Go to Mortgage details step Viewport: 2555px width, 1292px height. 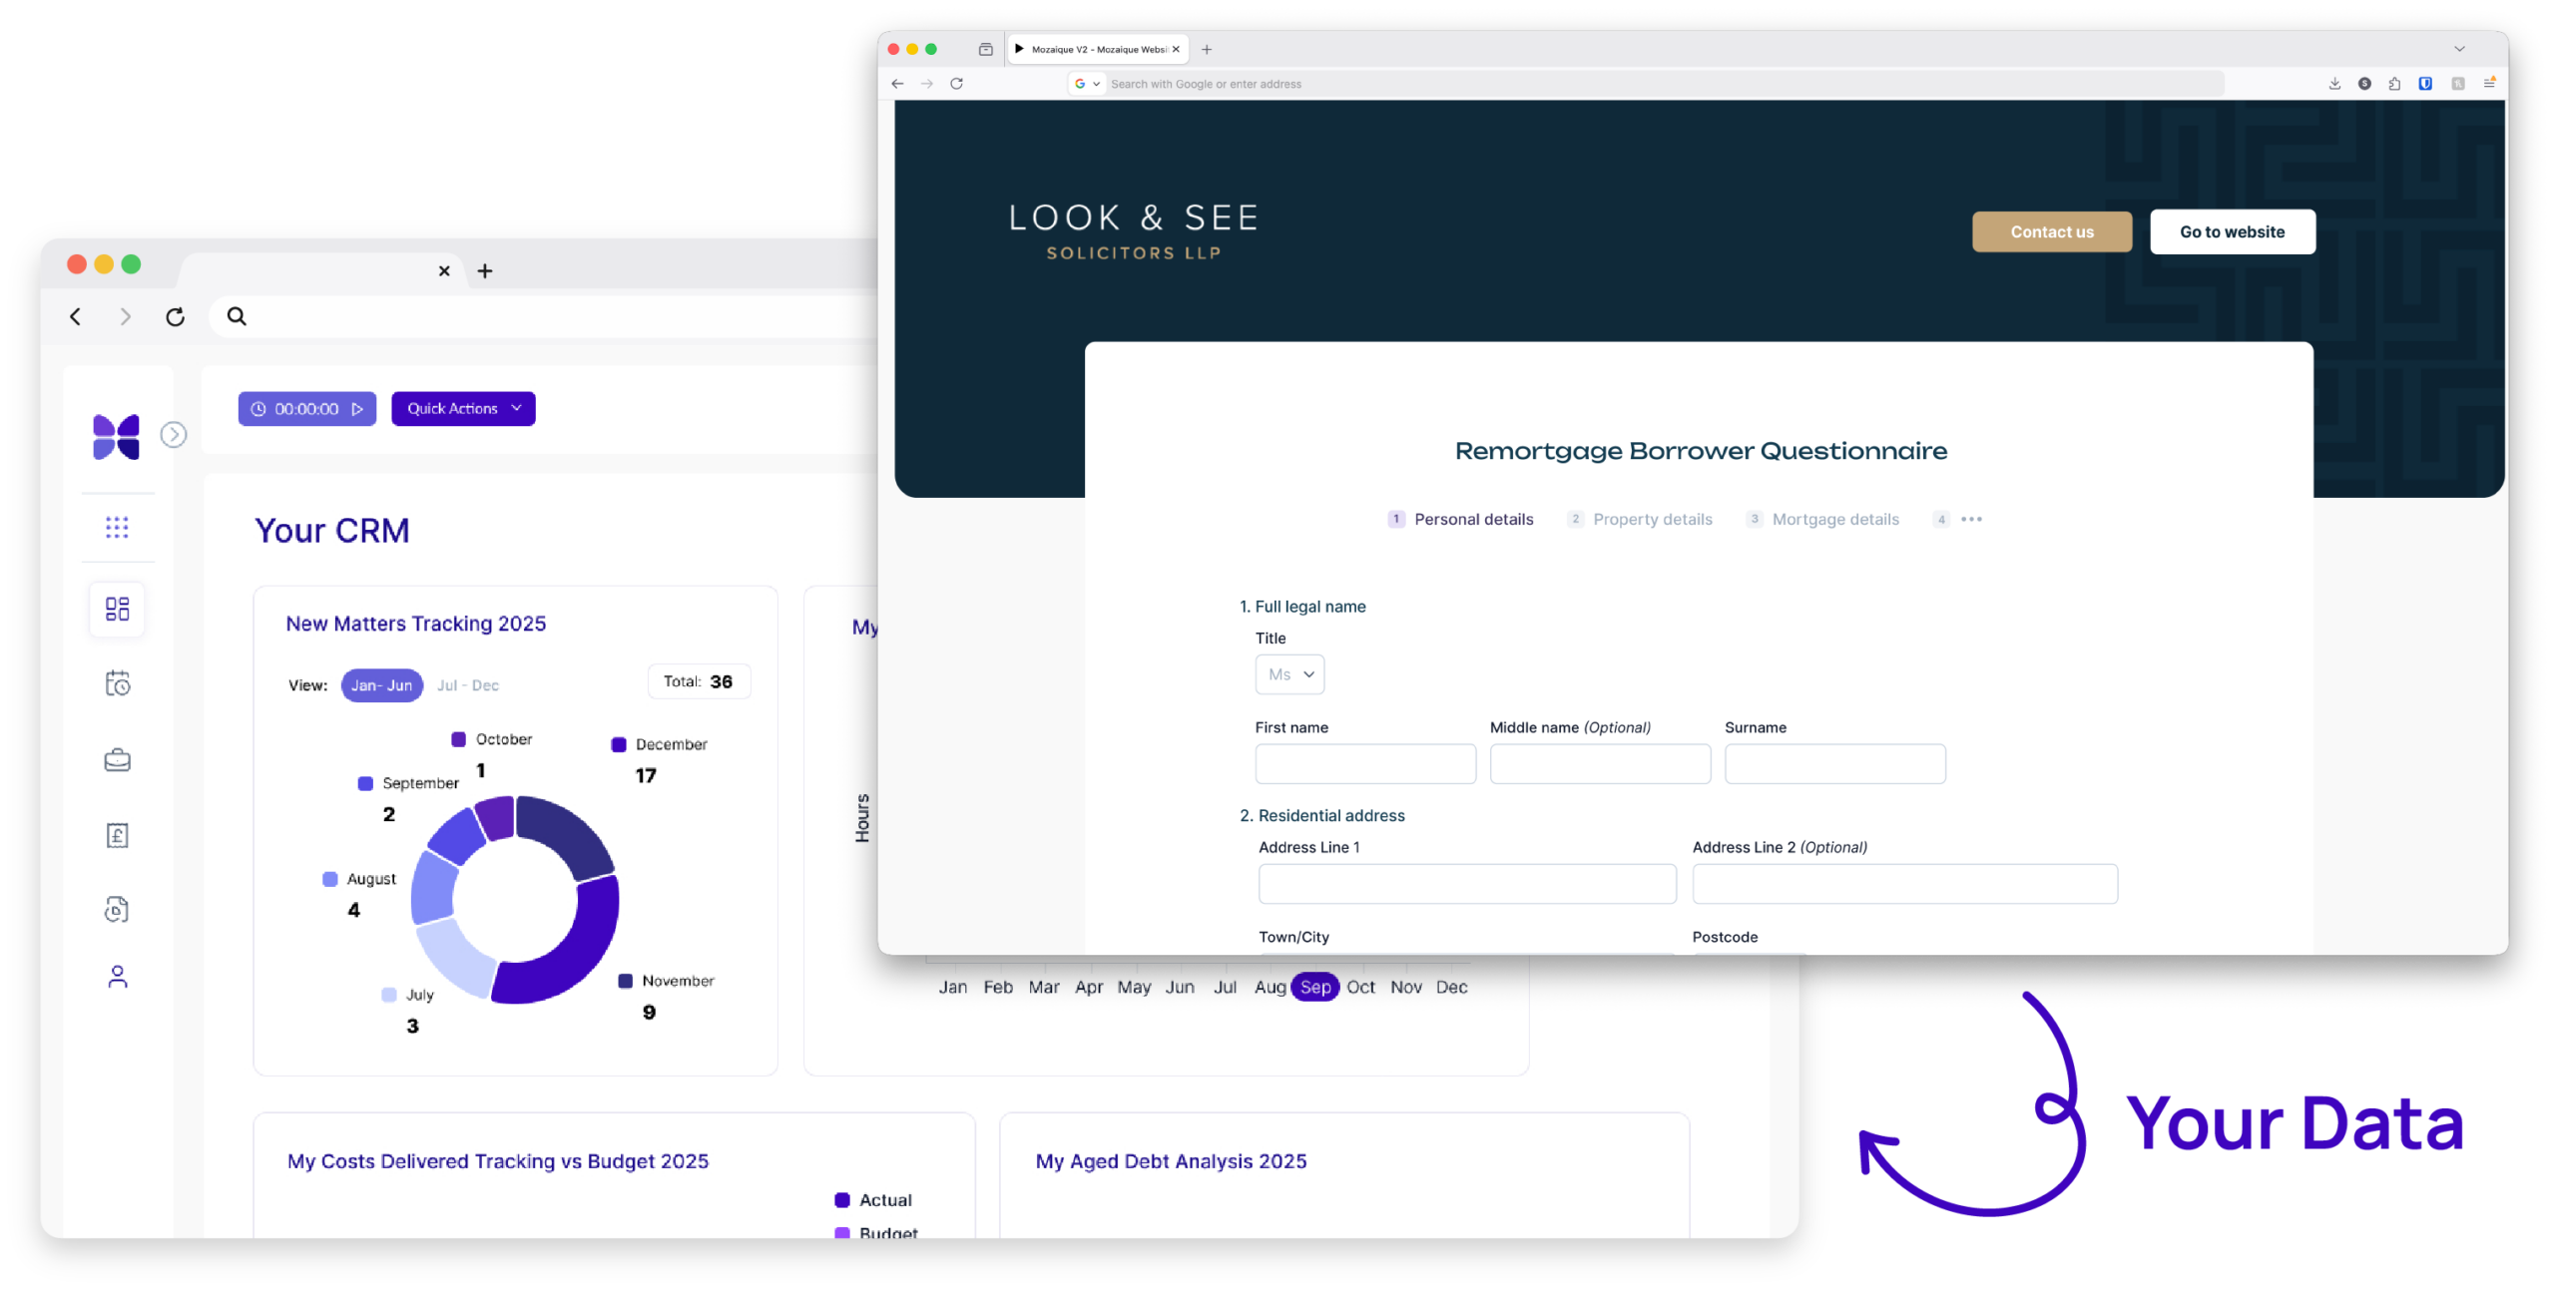click(x=1834, y=520)
